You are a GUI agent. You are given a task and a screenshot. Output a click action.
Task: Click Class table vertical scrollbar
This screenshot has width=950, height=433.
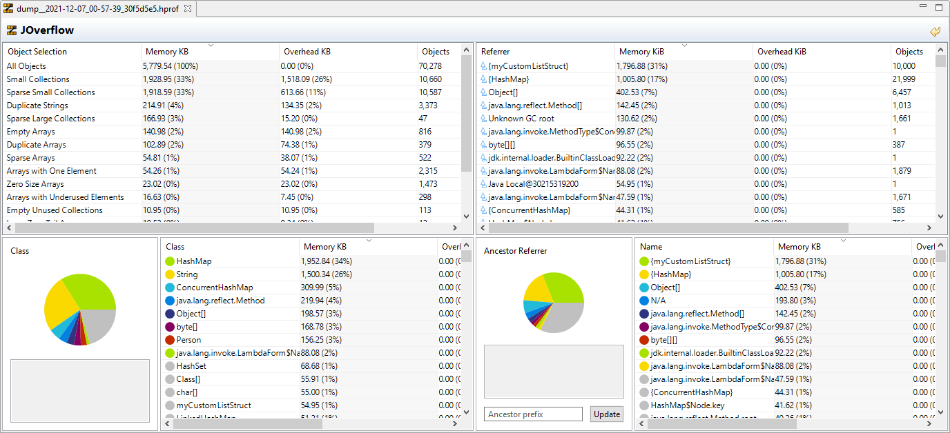click(x=467, y=256)
